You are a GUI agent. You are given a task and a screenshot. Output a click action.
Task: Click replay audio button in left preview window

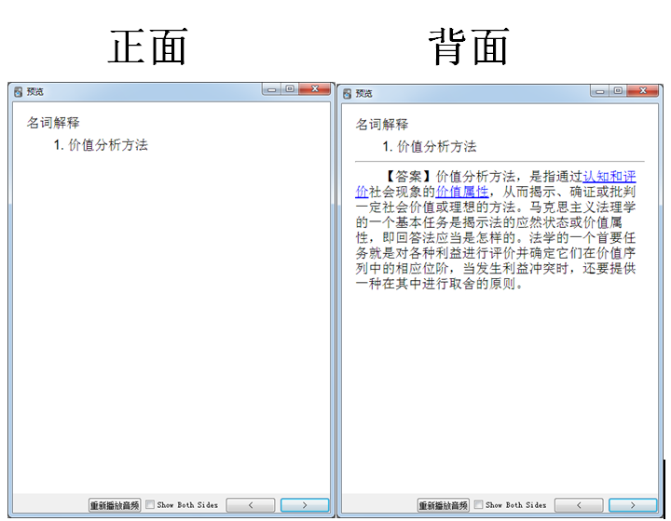point(115,505)
